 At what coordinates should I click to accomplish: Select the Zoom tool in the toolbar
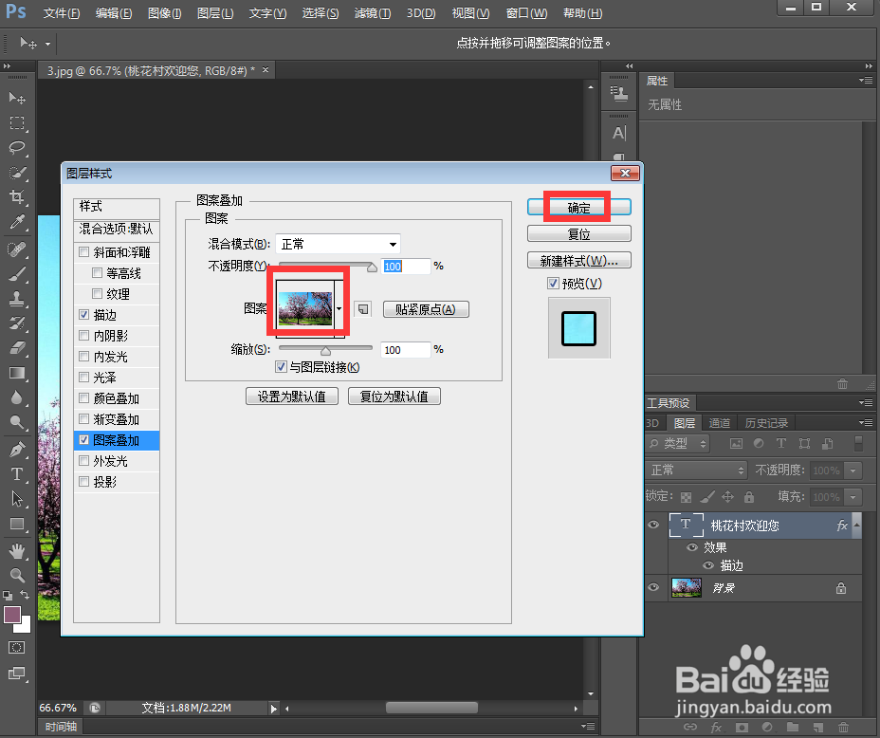coord(16,574)
